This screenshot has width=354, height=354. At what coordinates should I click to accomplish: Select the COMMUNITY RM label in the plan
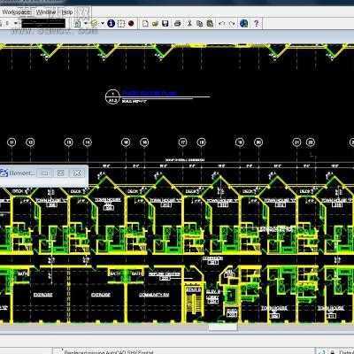coord(154,295)
